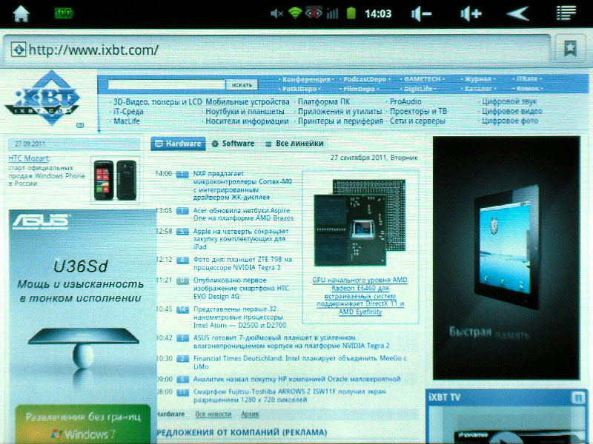
Task: Open the Журнал link
Action: [x=478, y=79]
